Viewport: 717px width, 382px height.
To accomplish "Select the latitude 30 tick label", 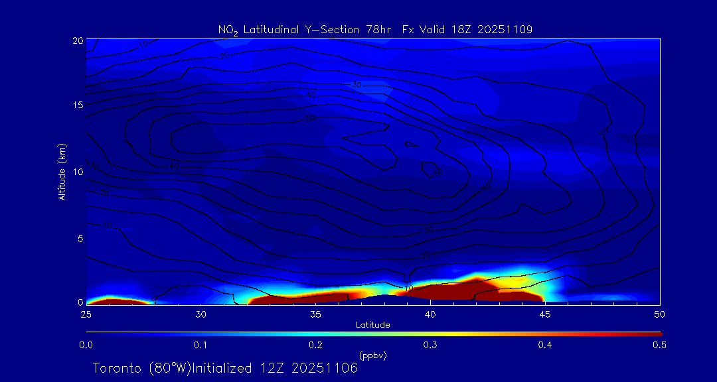I will coord(200,313).
